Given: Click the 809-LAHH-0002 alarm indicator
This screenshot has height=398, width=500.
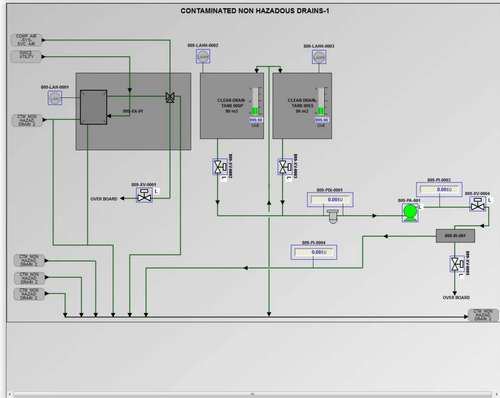Looking at the screenshot, I should pos(202,57).
